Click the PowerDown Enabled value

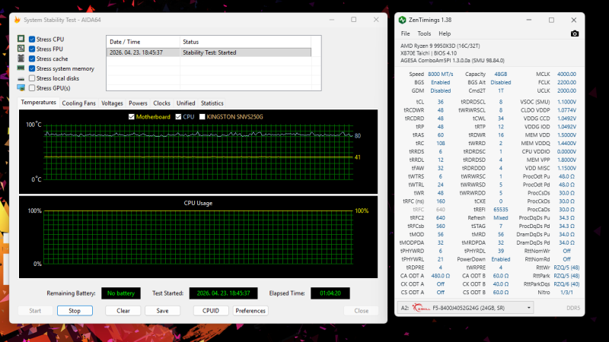[x=501, y=259]
